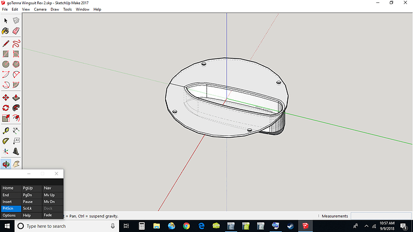The height and width of the screenshot is (232, 413).
Task: Open the Draw menu
Action: coord(55,9)
